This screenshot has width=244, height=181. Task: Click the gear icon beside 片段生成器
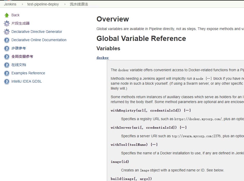pos(7,24)
